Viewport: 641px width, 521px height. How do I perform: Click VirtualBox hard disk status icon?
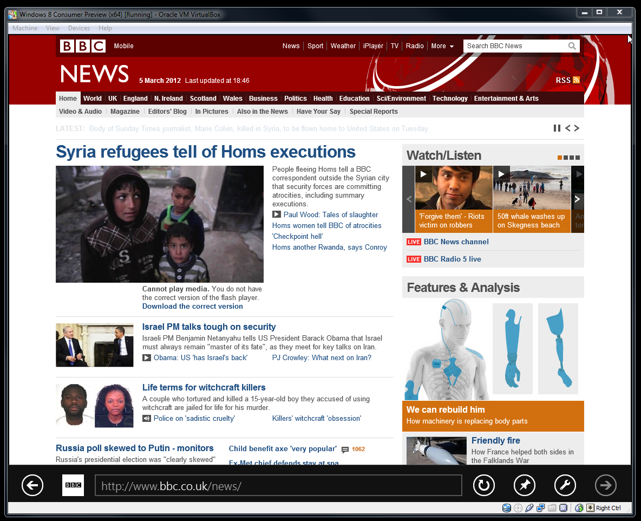pyautogui.click(x=507, y=508)
